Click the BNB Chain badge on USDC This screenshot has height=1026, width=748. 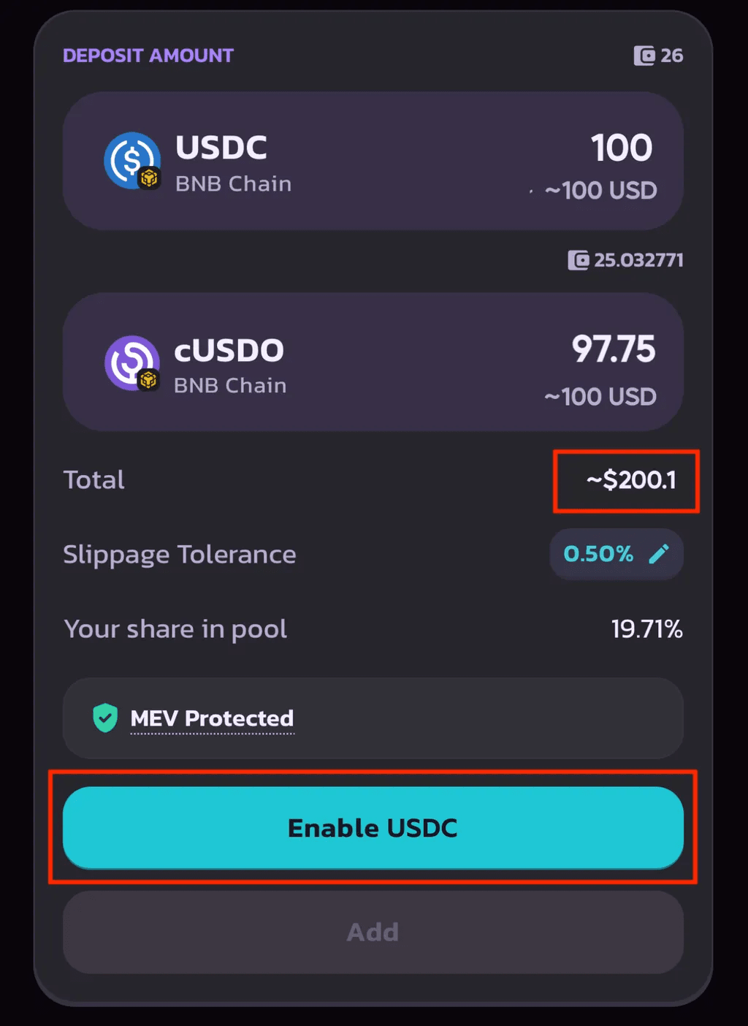[x=149, y=178]
